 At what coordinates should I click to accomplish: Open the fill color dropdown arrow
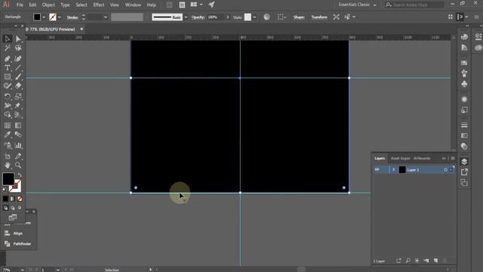click(44, 17)
